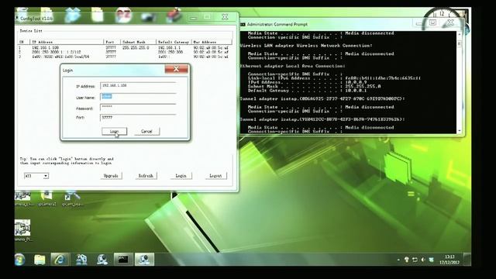Click Command Prompt scrollbar up arrow
The height and width of the screenshot is (279, 496).
pyautogui.click(x=460, y=34)
